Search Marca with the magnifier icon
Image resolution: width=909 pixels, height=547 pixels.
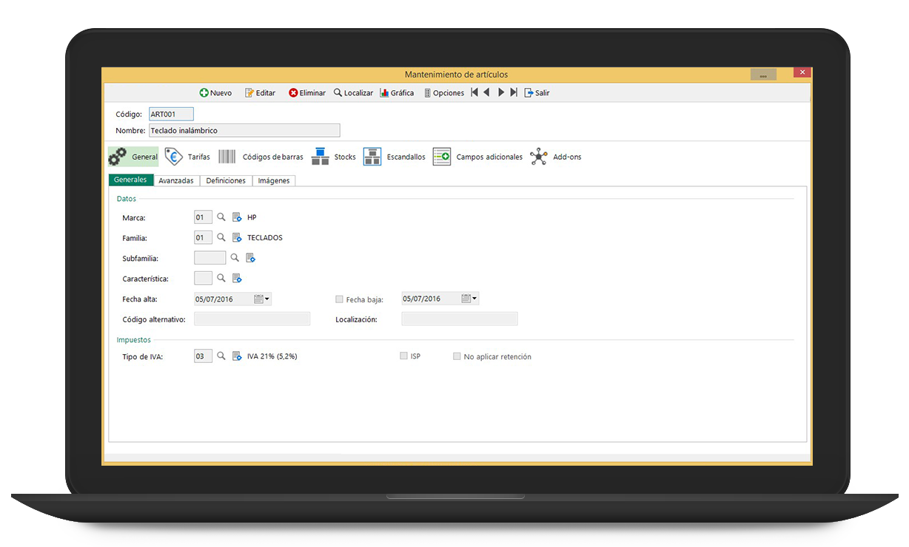click(x=221, y=217)
